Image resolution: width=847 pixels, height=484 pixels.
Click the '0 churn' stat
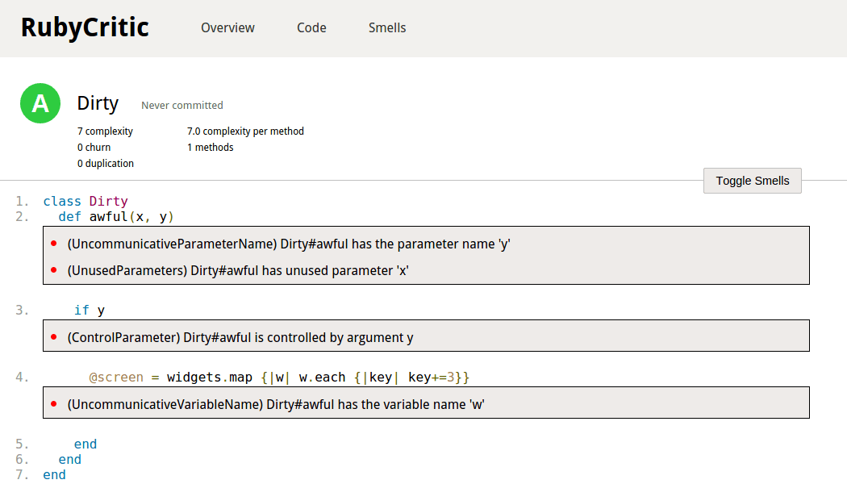(x=94, y=148)
